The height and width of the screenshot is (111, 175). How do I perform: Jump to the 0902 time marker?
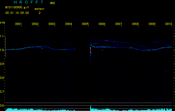point(35,24)
